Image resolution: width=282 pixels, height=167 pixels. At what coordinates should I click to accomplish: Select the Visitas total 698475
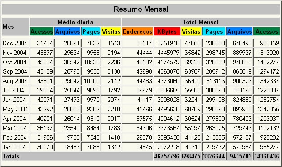pyautogui.click(x=191, y=156)
